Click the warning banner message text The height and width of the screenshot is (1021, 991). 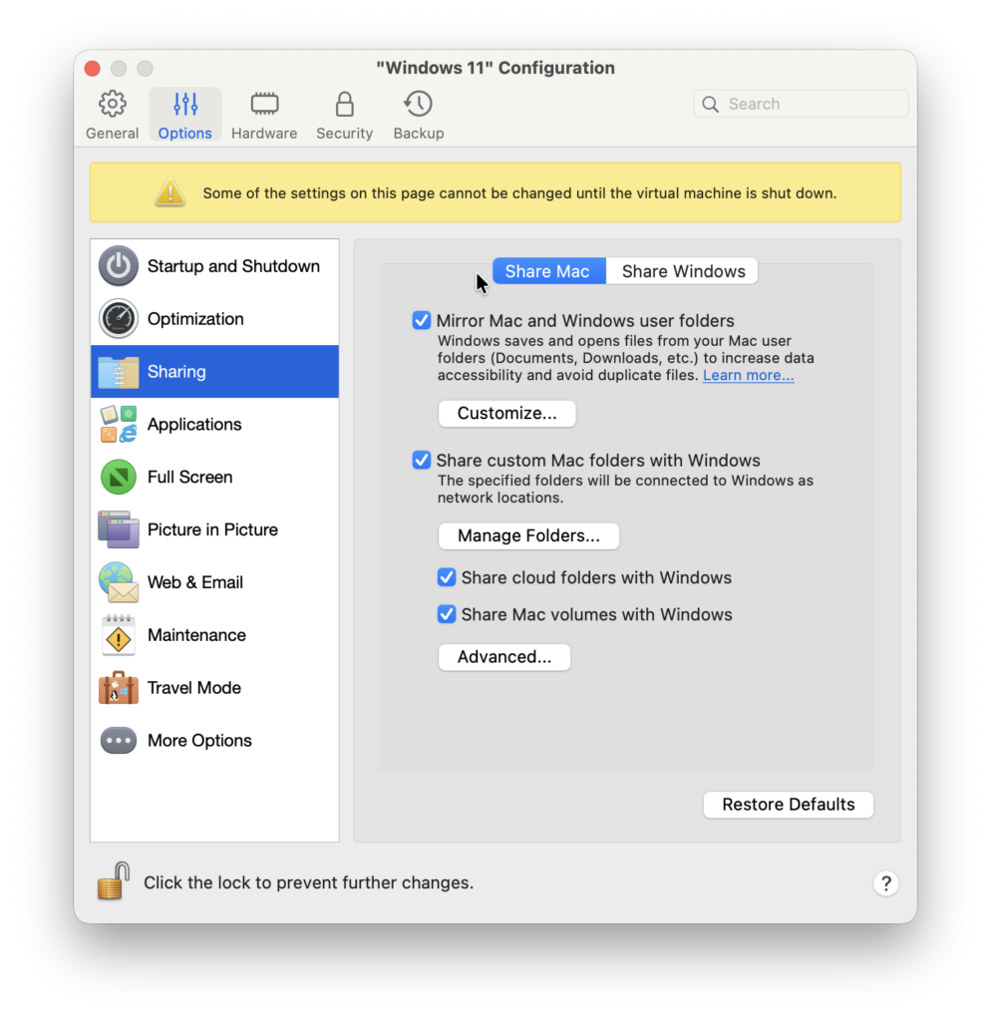(x=519, y=193)
